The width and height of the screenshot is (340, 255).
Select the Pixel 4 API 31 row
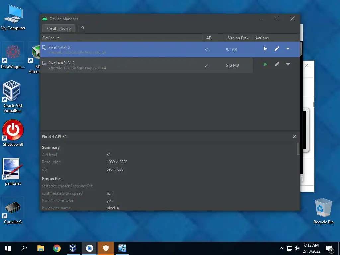click(x=170, y=50)
